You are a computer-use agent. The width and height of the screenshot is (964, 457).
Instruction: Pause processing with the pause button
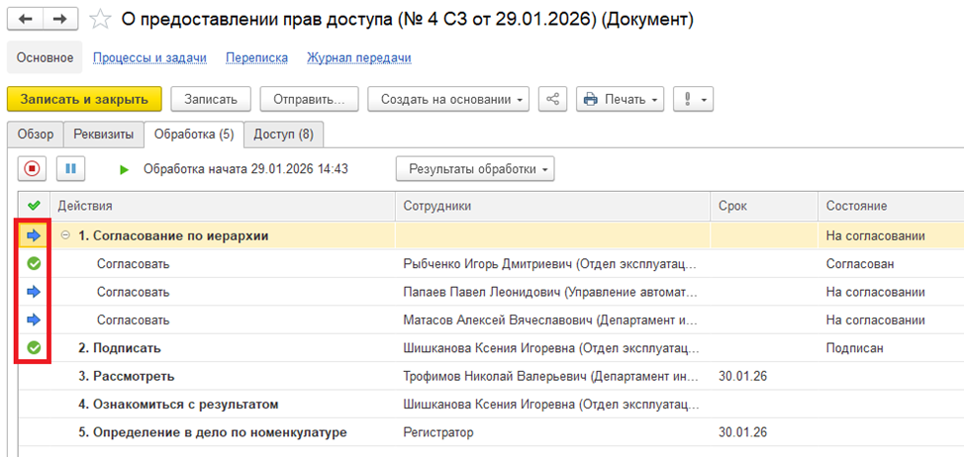(x=70, y=169)
